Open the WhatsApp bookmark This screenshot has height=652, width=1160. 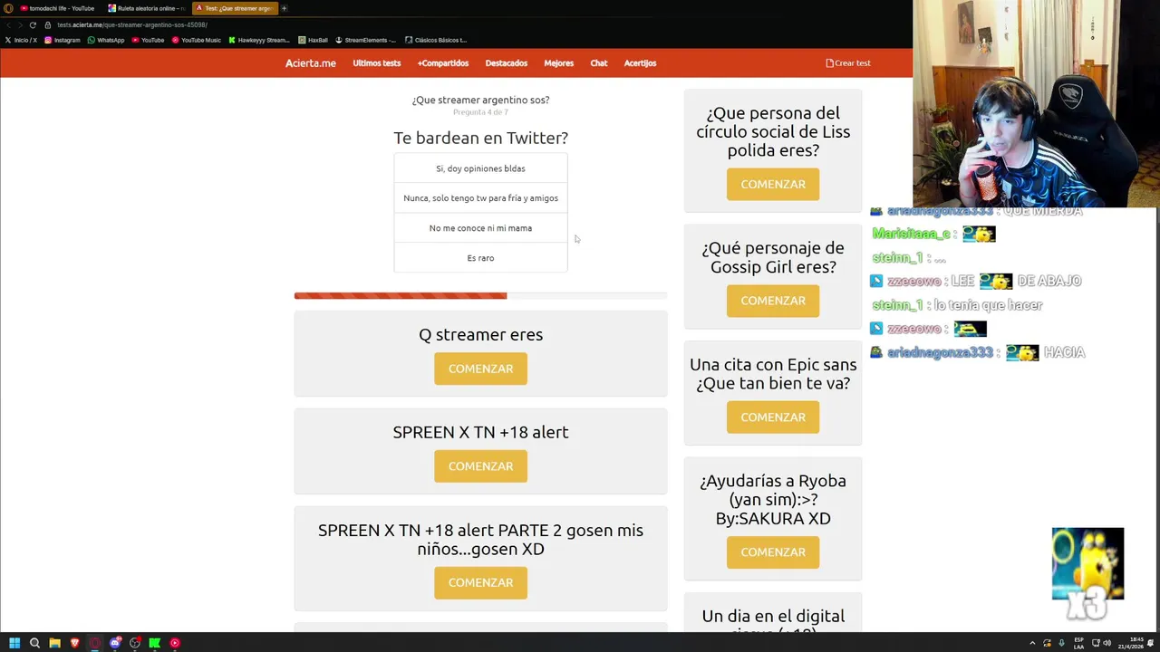tap(106, 40)
